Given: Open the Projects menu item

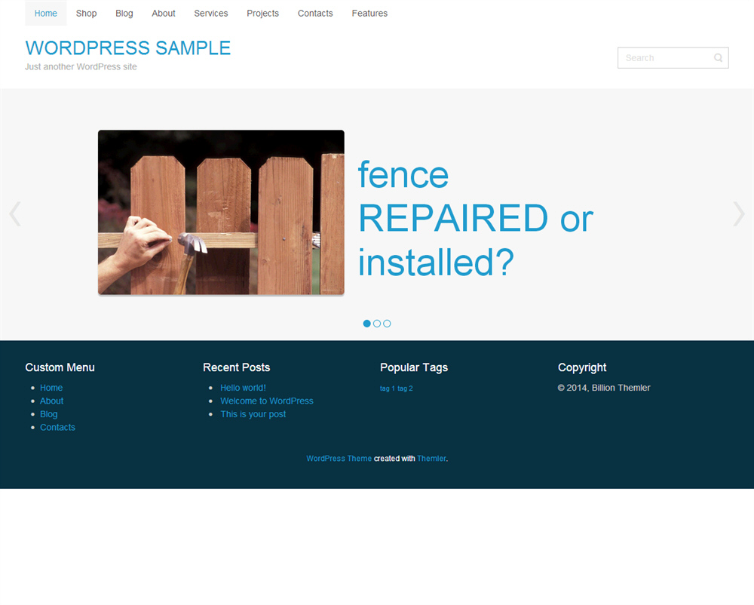Looking at the screenshot, I should click(x=262, y=14).
